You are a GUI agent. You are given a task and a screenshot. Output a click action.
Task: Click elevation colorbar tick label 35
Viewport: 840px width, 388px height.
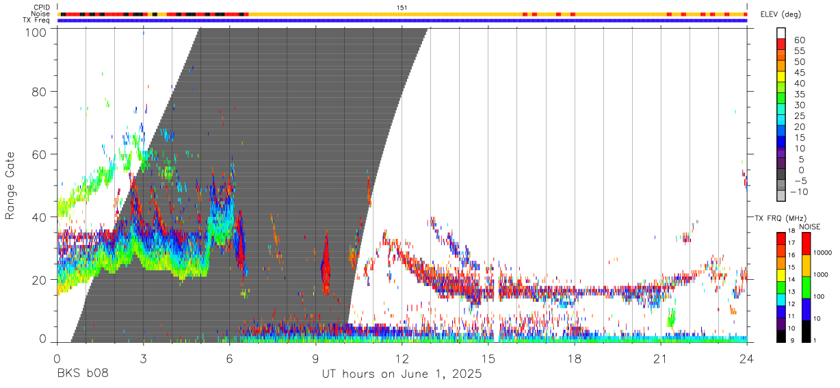(x=798, y=94)
